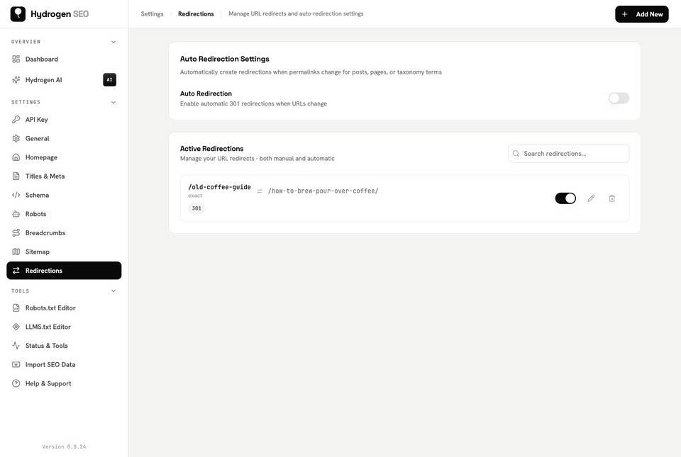This screenshot has width=681, height=457.
Task: Click the /old-coffee-guide source path
Action: [x=219, y=187]
